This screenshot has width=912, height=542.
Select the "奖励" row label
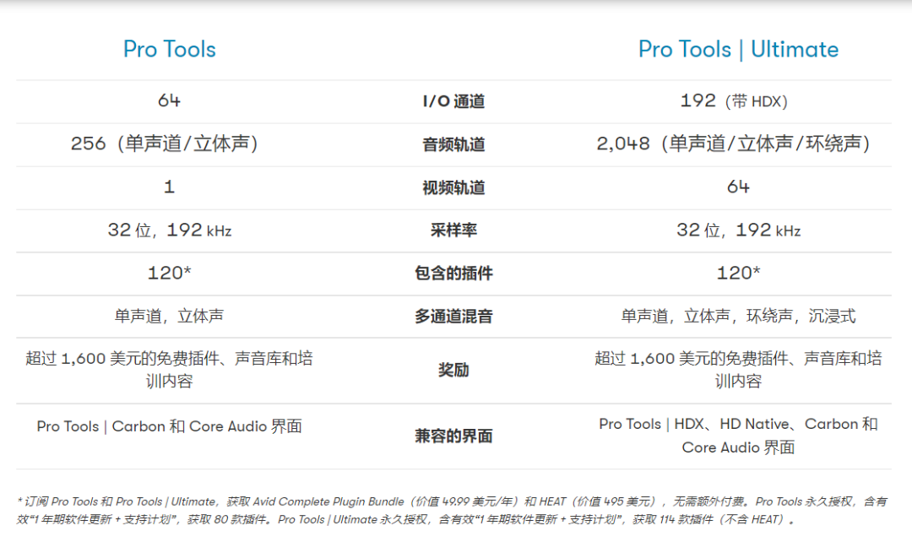pos(453,370)
